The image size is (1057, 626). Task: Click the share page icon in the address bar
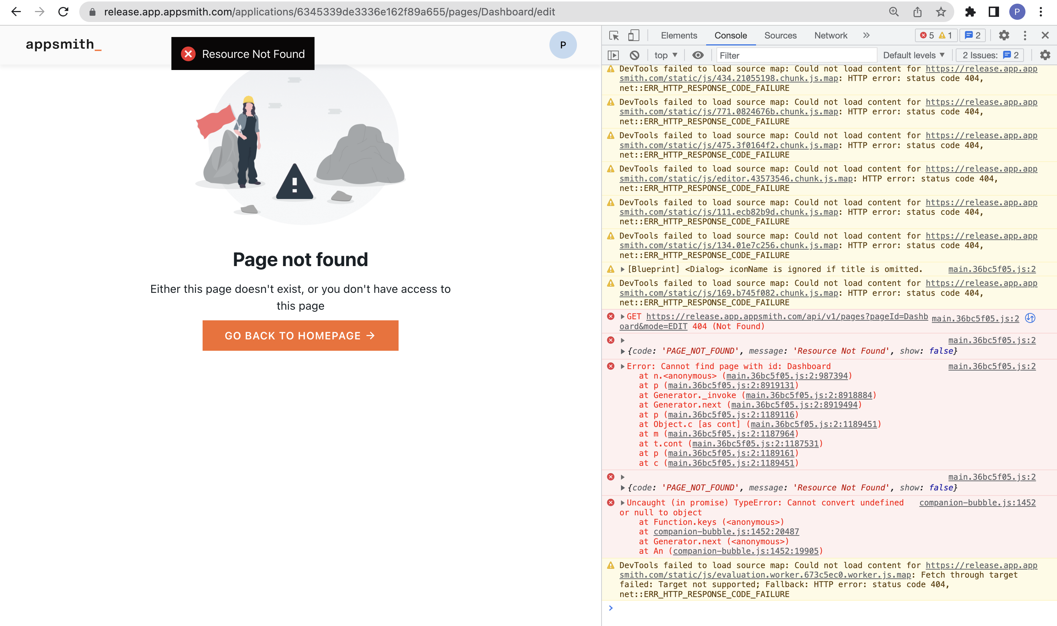pyautogui.click(x=917, y=12)
